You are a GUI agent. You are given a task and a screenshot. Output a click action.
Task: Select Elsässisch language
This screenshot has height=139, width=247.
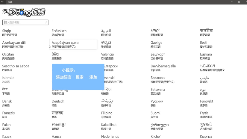click(59, 33)
